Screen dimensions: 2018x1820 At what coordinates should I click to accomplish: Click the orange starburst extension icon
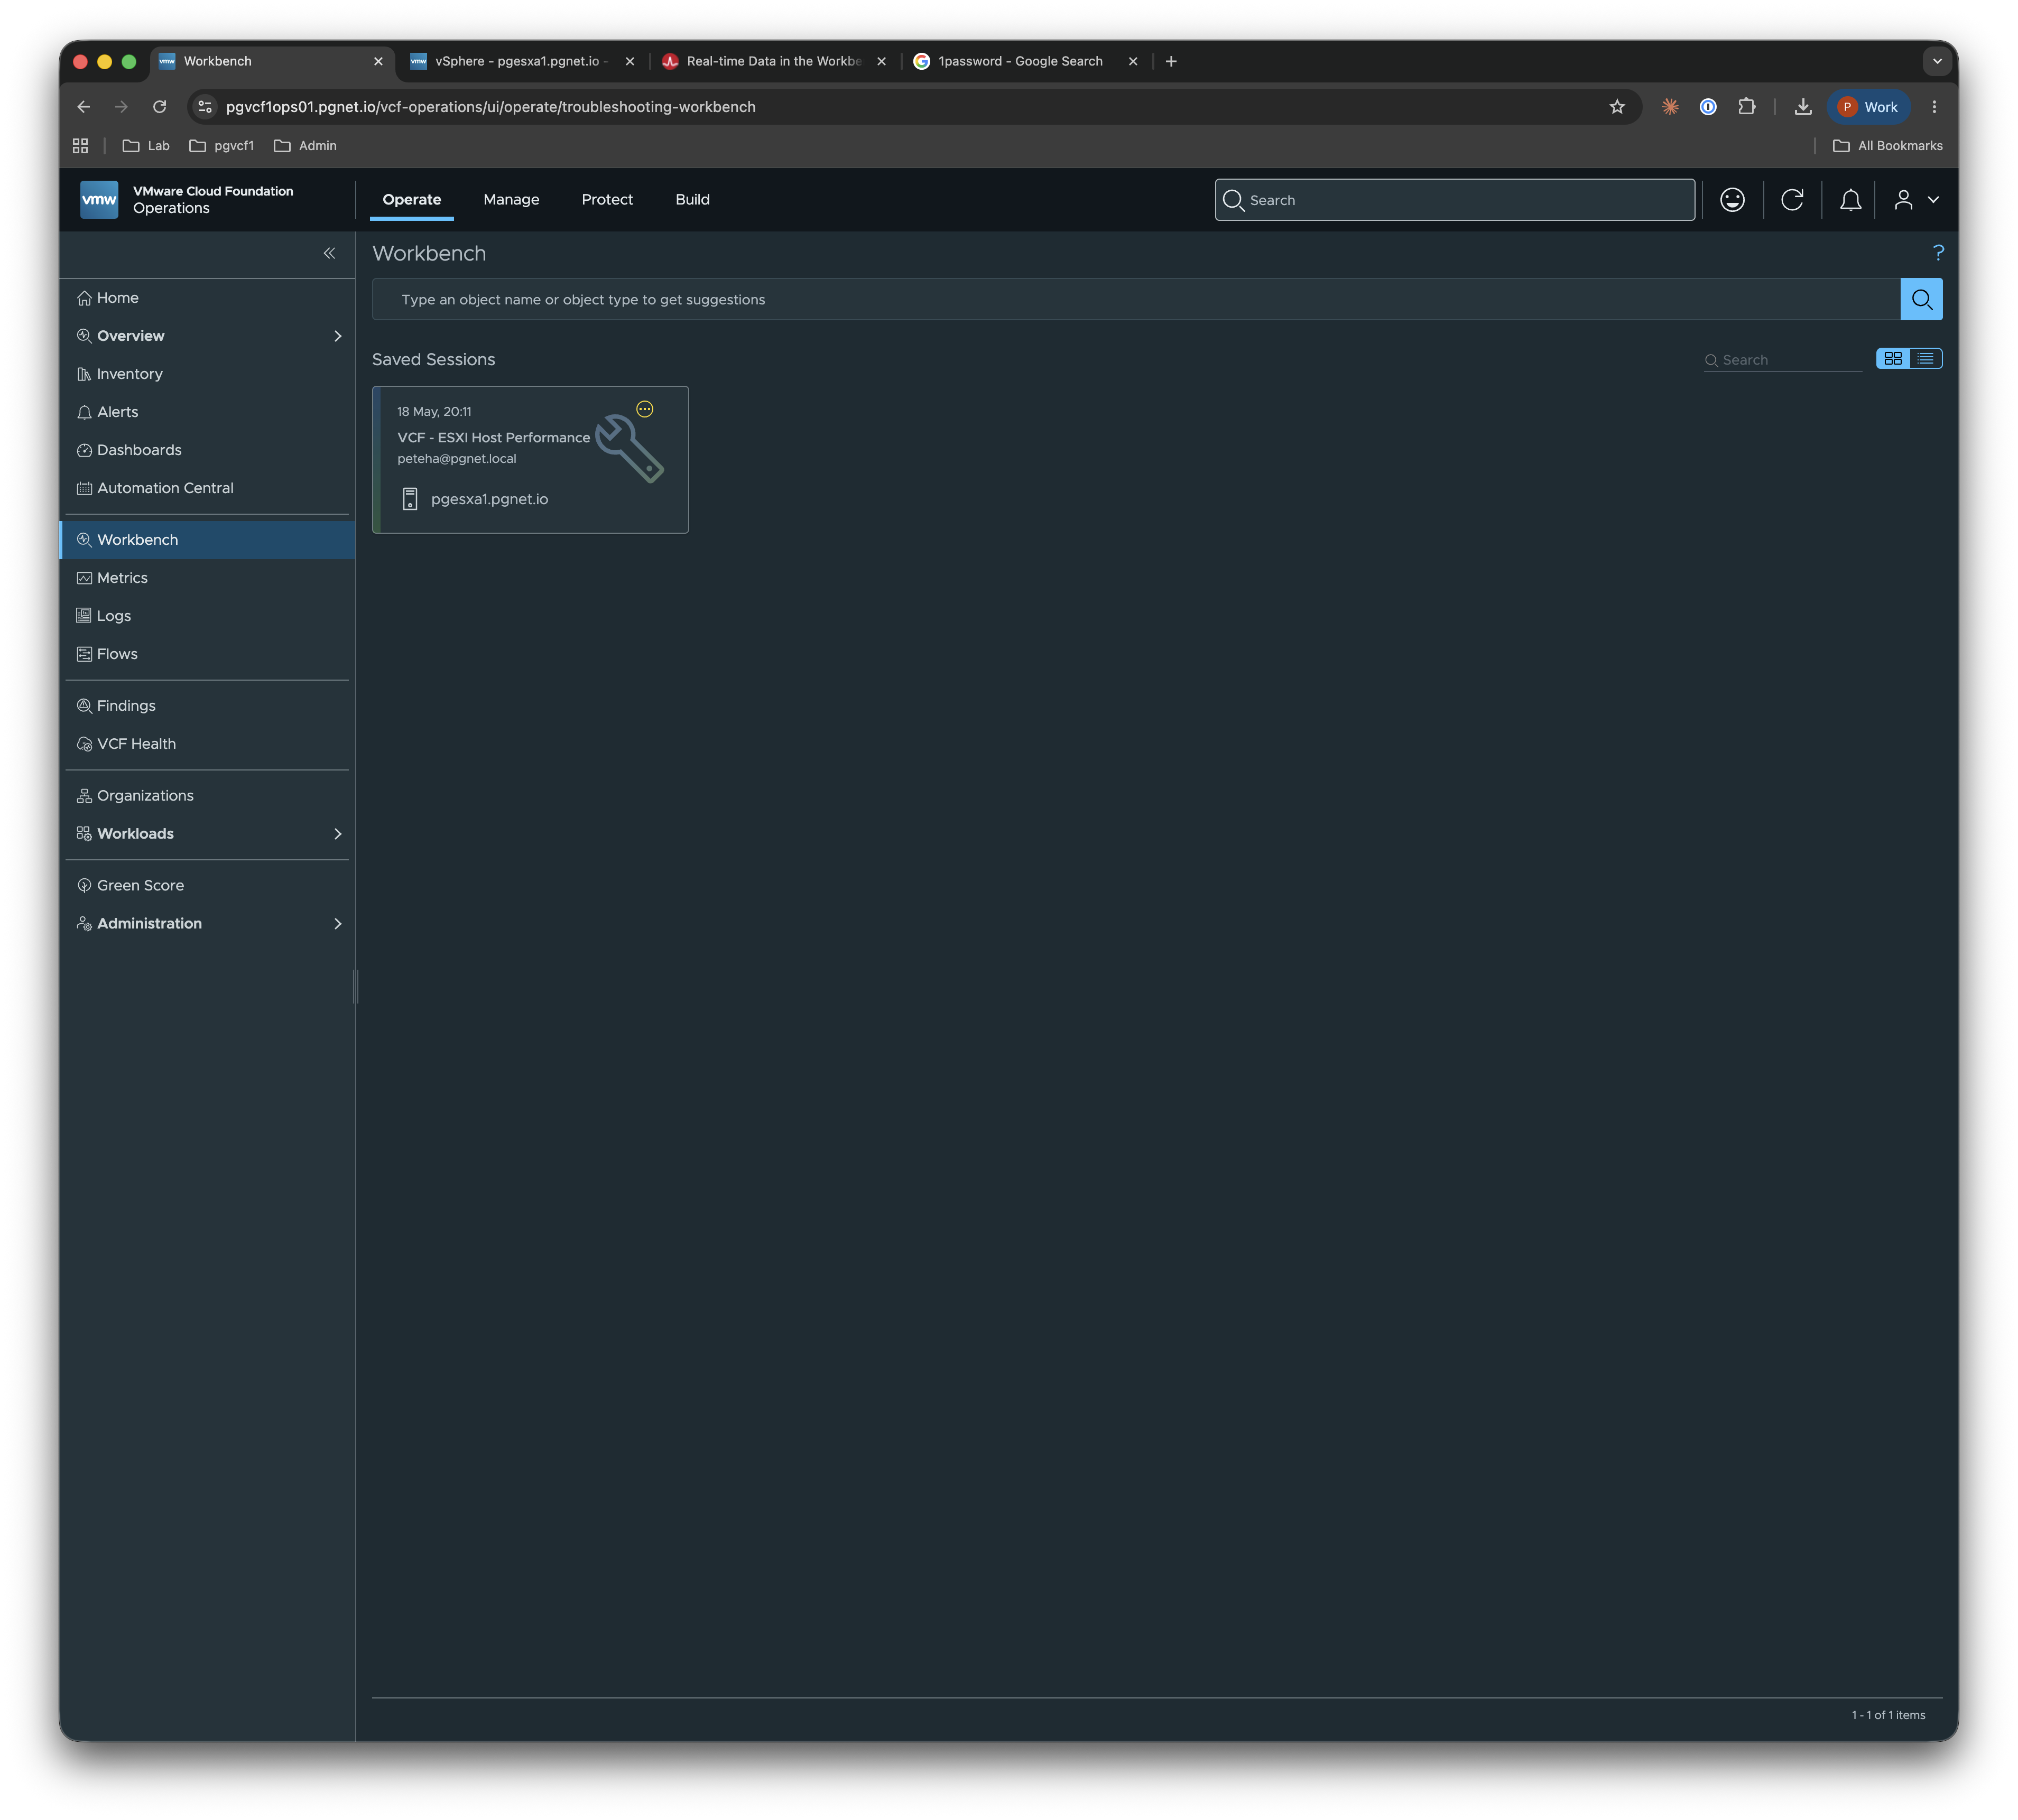pos(1670,107)
